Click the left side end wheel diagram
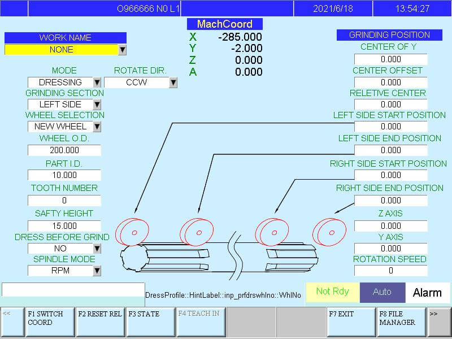452x339 pixels. [x=197, y=232]
